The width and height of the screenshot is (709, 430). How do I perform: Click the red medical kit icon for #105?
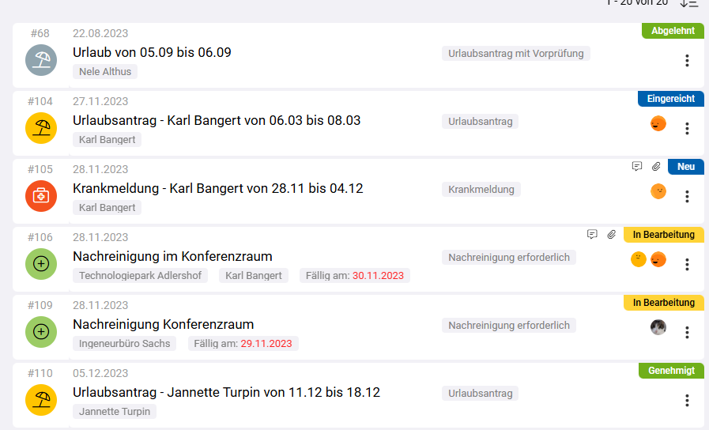click(41, 196)
